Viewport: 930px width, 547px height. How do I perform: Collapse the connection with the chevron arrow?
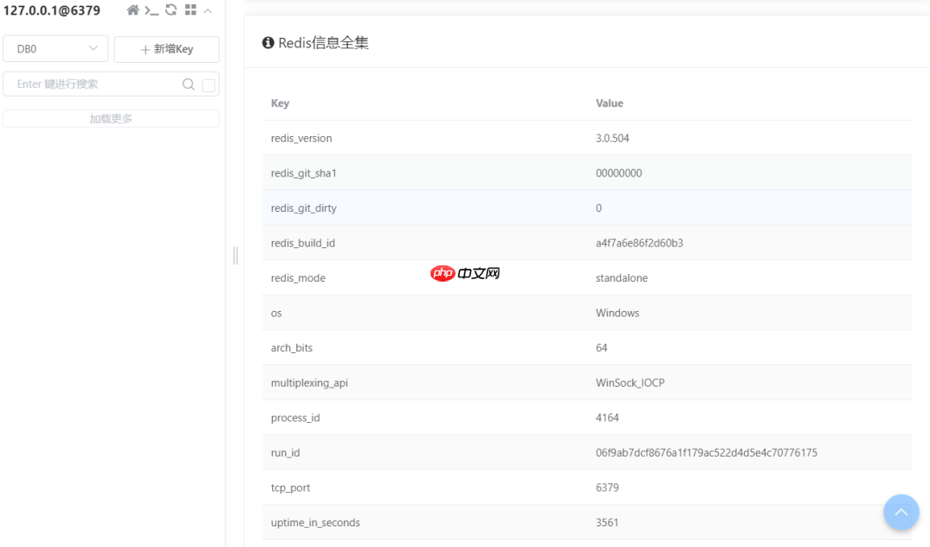pyautogui.click(x=208, y=9)
